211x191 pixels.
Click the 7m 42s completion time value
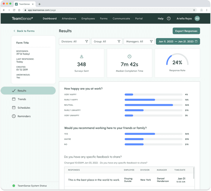[x=129, y=64]
